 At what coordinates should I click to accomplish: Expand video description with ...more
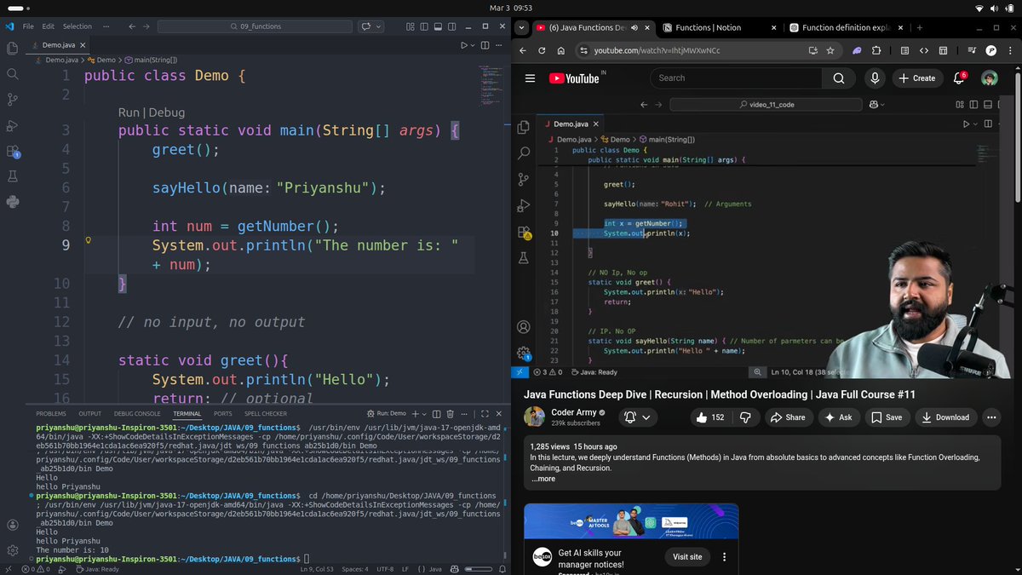[x=543, y=479]
